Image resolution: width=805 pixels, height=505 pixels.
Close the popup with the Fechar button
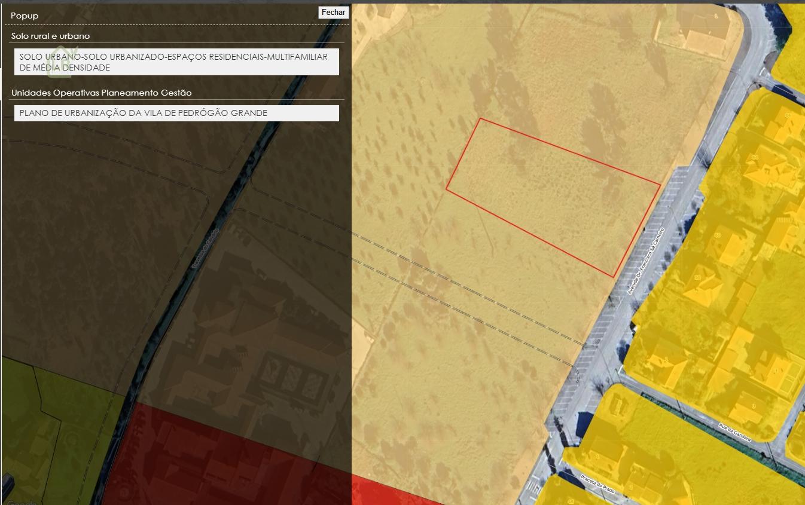[x=333, y=12]
